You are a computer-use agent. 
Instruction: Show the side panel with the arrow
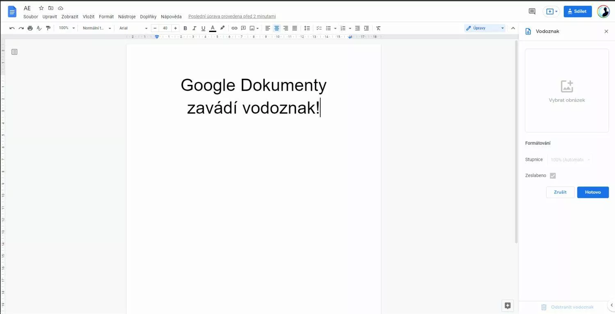611,305
